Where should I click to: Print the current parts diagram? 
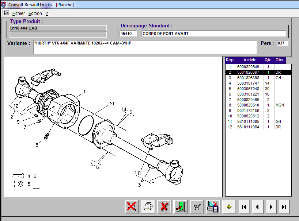pos(148,207)
